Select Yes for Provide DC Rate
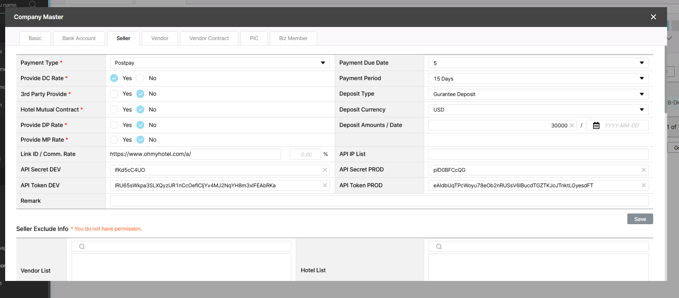 pyautogui.click(x=114, y=78)
